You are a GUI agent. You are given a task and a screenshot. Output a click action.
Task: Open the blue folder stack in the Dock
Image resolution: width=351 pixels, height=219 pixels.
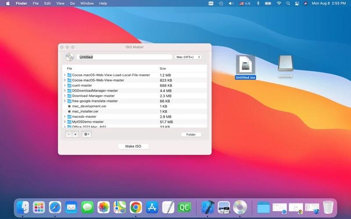(263, 207)
